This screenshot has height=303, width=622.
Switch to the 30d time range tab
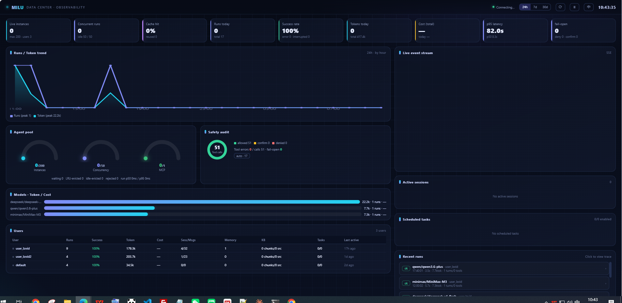click(545, 7)
